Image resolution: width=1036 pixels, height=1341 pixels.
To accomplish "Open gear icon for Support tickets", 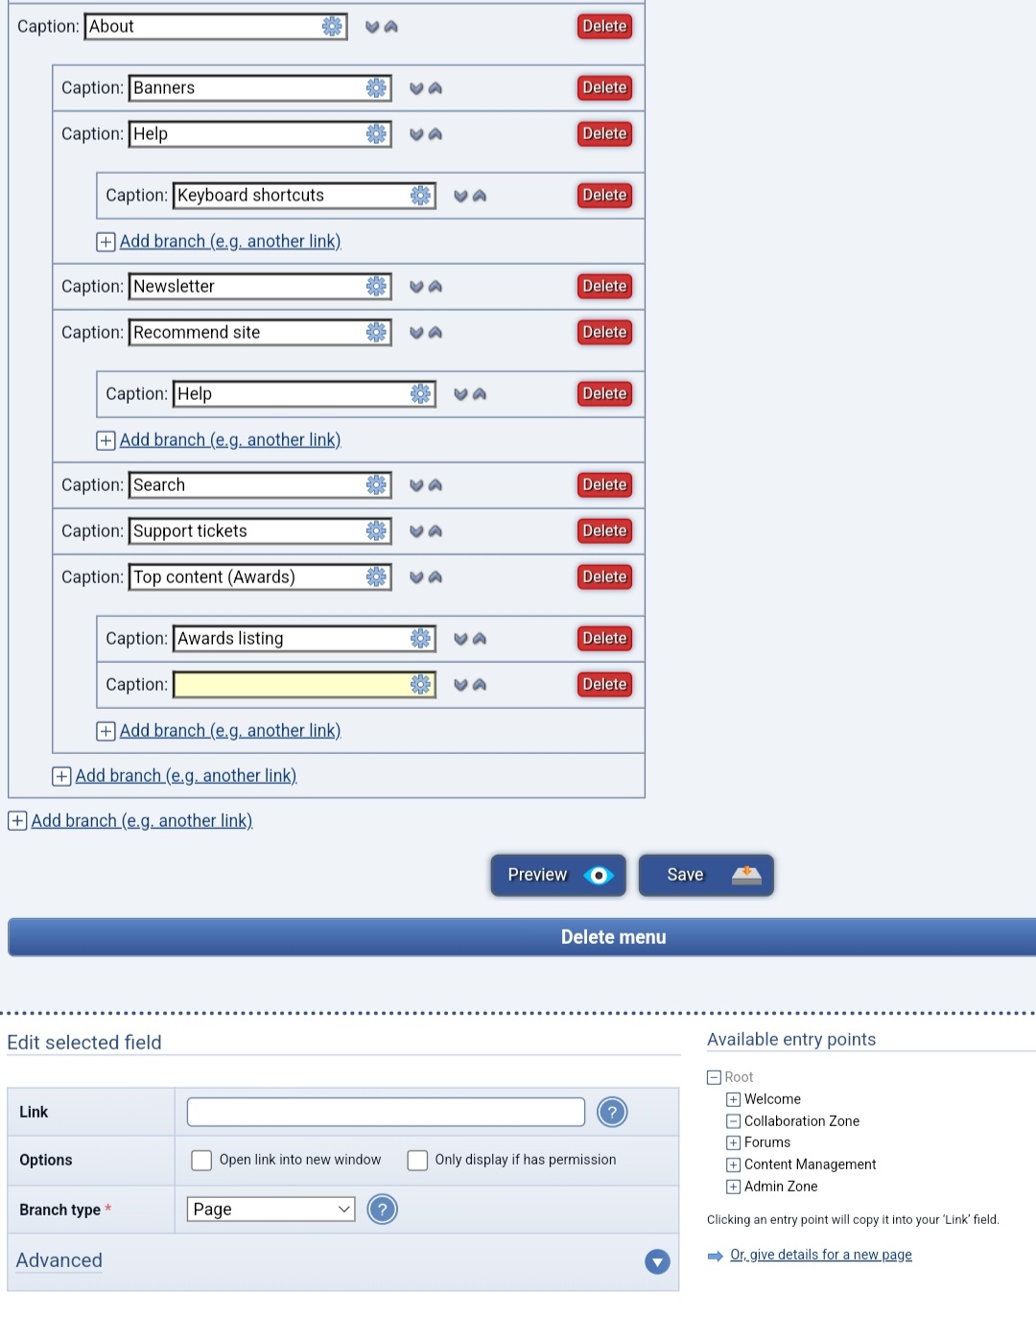I will pyautogui.click(x=376, y=531).
